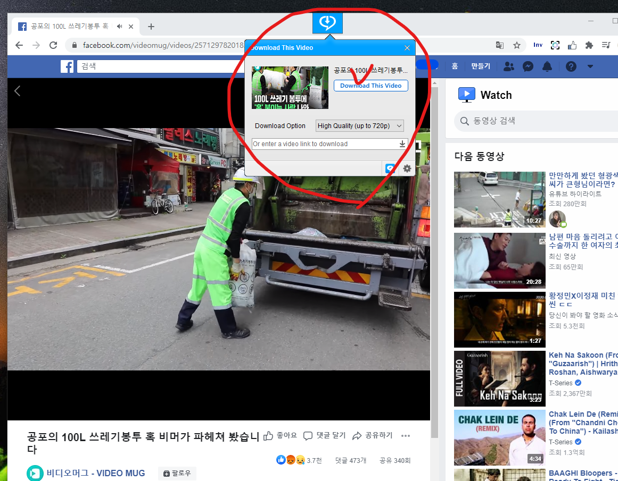Open the Chrome extensions puzzle icon
The height and width of the screenshot is (481, 618).
(x=589, y=45)
